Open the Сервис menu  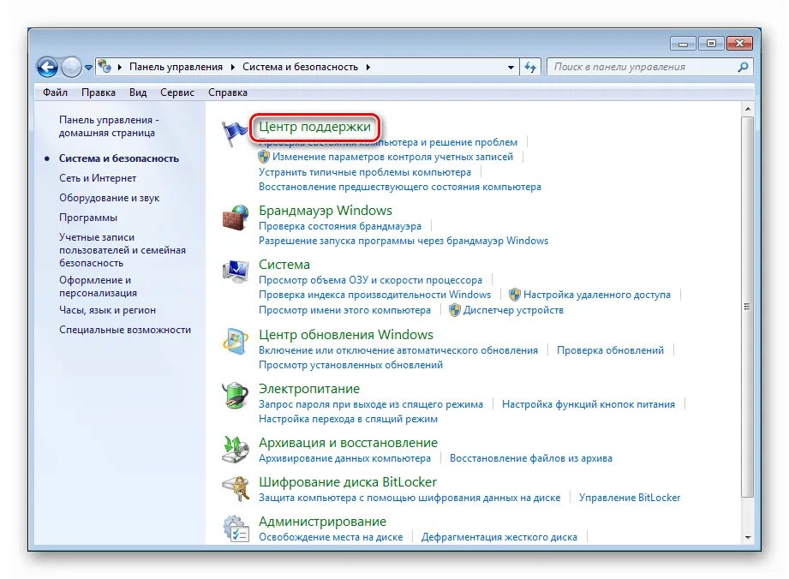click(x=177, y=93)
